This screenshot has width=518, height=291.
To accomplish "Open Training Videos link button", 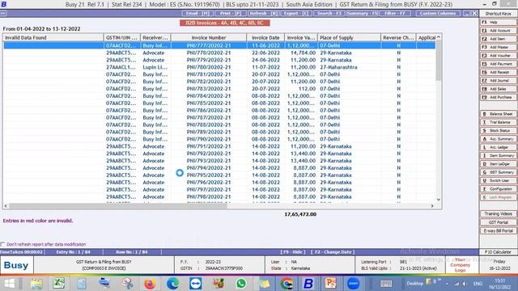I will point(499,213).
